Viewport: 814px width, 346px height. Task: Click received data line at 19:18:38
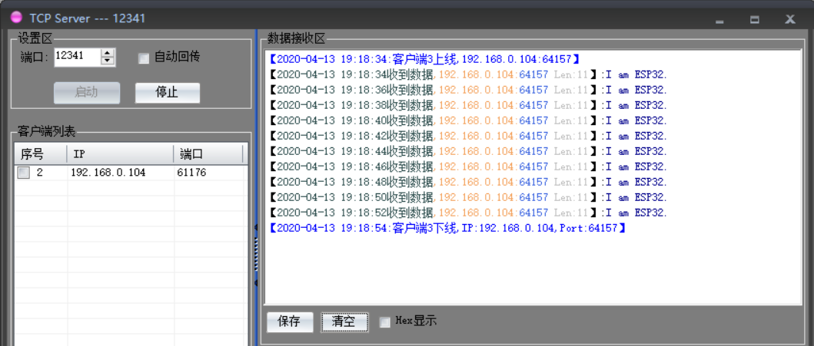pos(468,105)
